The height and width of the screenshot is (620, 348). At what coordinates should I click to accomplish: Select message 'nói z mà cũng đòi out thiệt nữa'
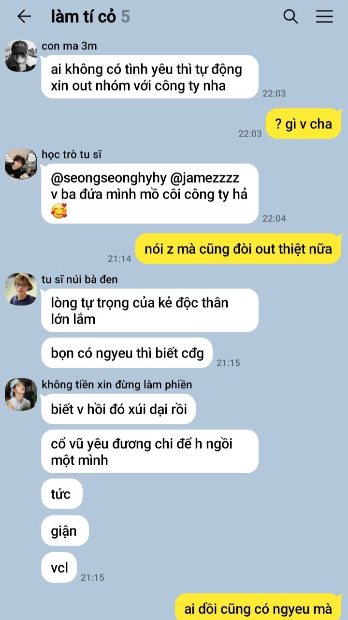238,249
